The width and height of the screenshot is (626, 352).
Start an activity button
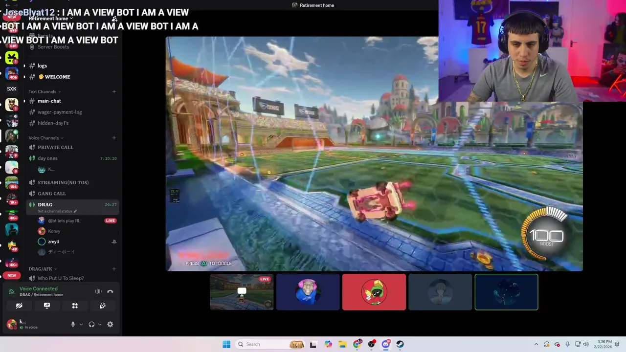[75, 306]
